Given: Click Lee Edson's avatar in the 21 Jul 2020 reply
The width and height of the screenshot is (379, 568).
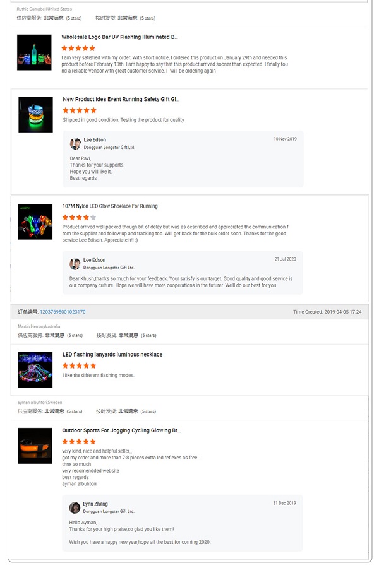Looking at the screenshot, I should click(x=75, y=264).
